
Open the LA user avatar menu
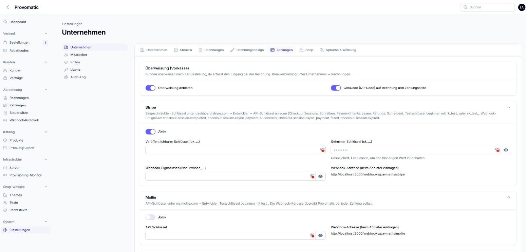coord(522,7)
